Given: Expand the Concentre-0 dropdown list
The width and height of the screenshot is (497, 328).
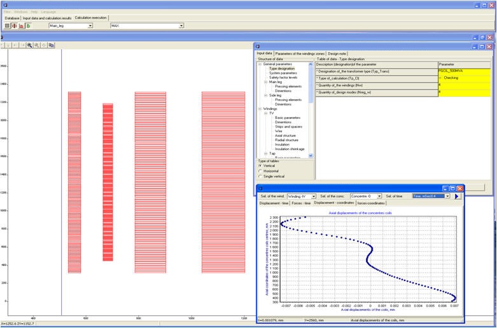Looking at the screenshot, I should tap(379, 196).
